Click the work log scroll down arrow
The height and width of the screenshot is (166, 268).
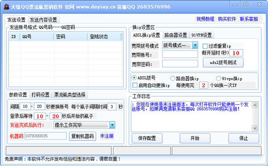point(255,128)
